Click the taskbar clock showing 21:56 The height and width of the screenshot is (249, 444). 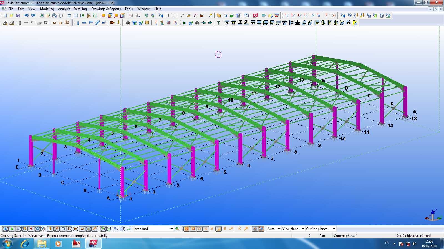pyautogui.click(x=429, y=244)
